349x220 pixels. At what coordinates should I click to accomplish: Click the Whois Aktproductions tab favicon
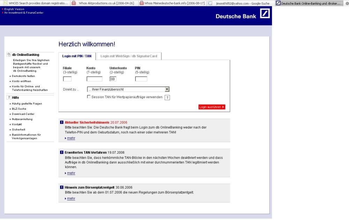(x=74, y=3)
